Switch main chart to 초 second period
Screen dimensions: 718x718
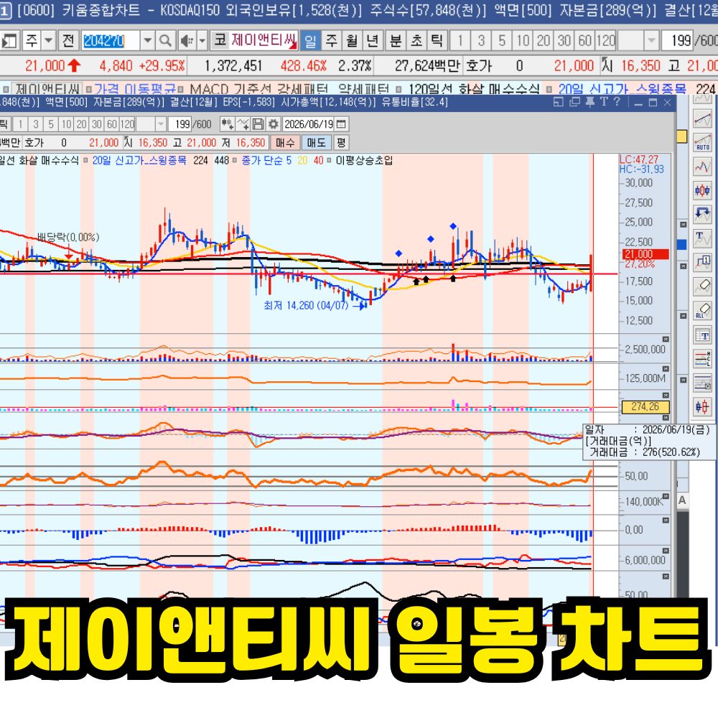tap(416, 41)
